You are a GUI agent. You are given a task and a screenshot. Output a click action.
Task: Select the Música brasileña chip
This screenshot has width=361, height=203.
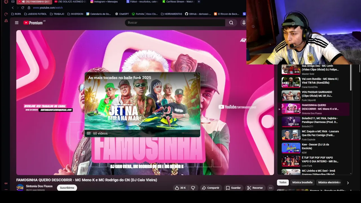tap(302, 182)
